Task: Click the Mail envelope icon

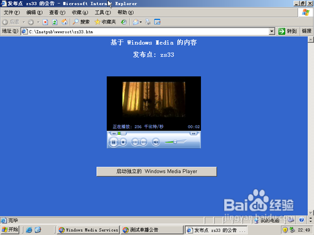Action: (x=136, y=22)
